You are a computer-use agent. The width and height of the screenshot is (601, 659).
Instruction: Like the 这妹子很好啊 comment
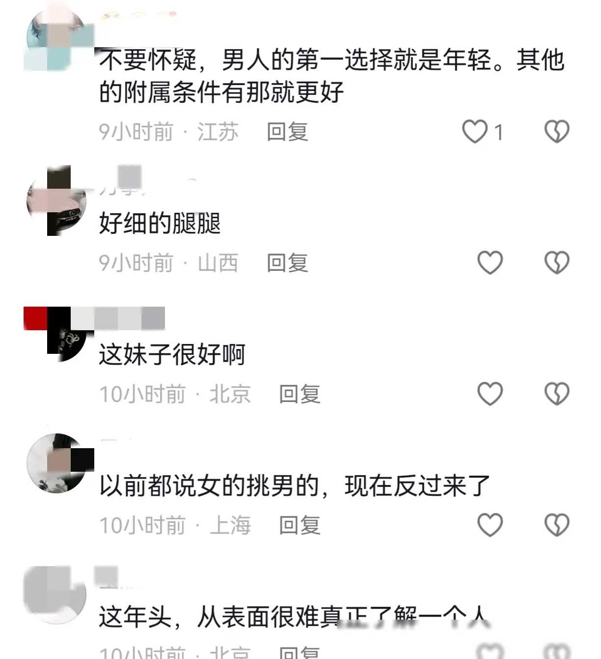click(x=490, y=394)
